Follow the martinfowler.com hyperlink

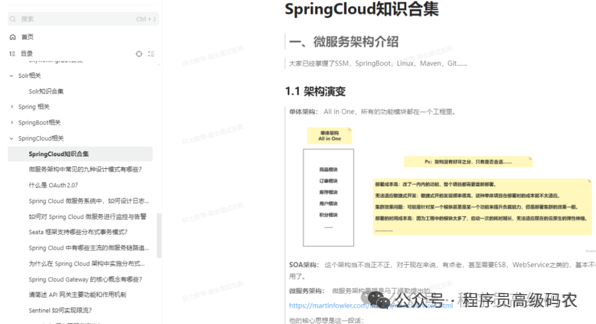pos(371,305)
